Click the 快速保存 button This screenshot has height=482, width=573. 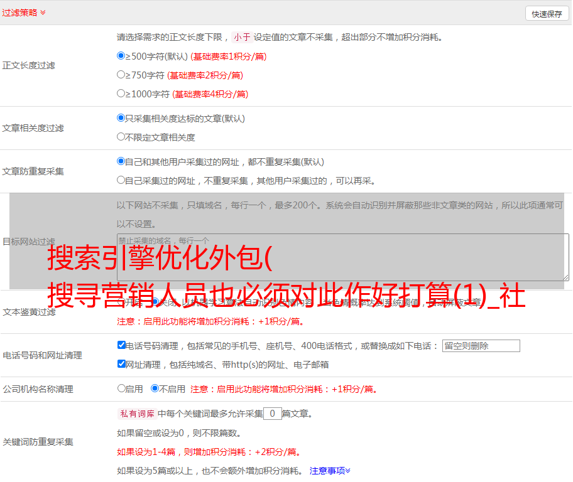click(547, 14)
